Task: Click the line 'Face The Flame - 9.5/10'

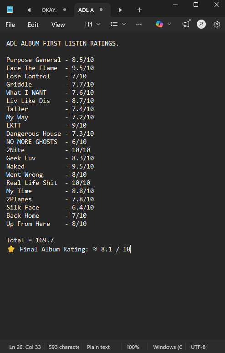Action: point(50,68)
